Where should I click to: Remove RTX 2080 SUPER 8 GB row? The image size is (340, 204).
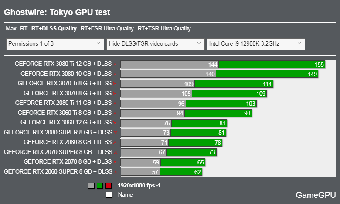116,133
